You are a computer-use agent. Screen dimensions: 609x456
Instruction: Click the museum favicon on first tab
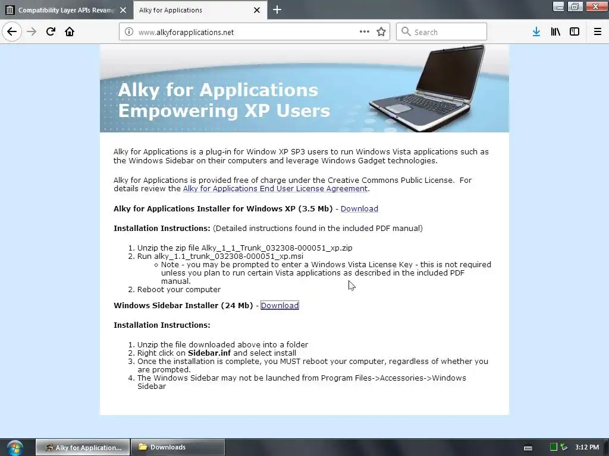point(10,10)
